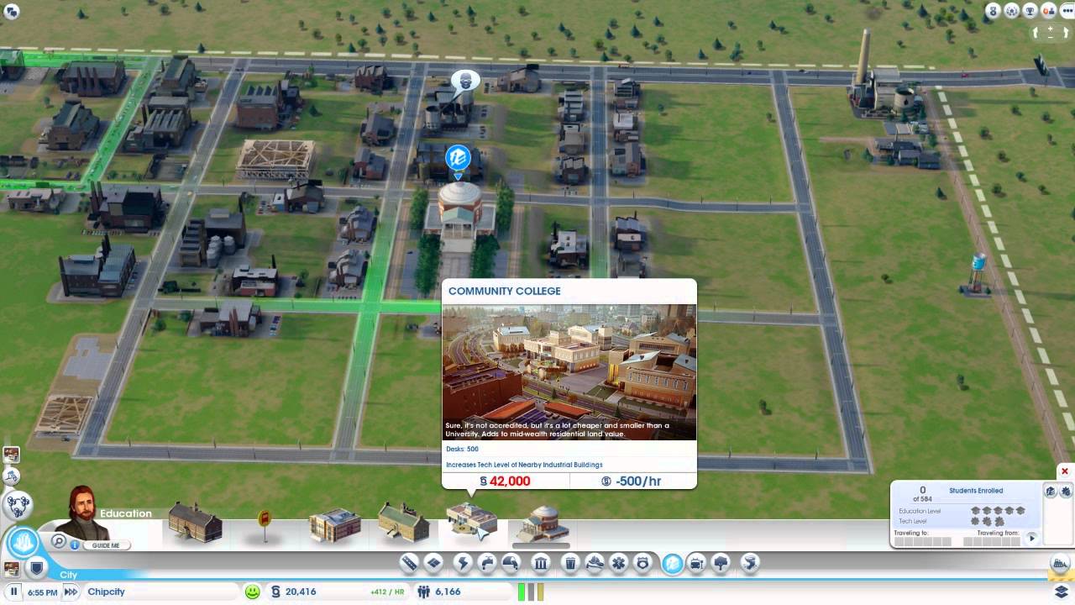Open the region connections icon
This screenshot has width=1075, height=605.
[18, 504]
